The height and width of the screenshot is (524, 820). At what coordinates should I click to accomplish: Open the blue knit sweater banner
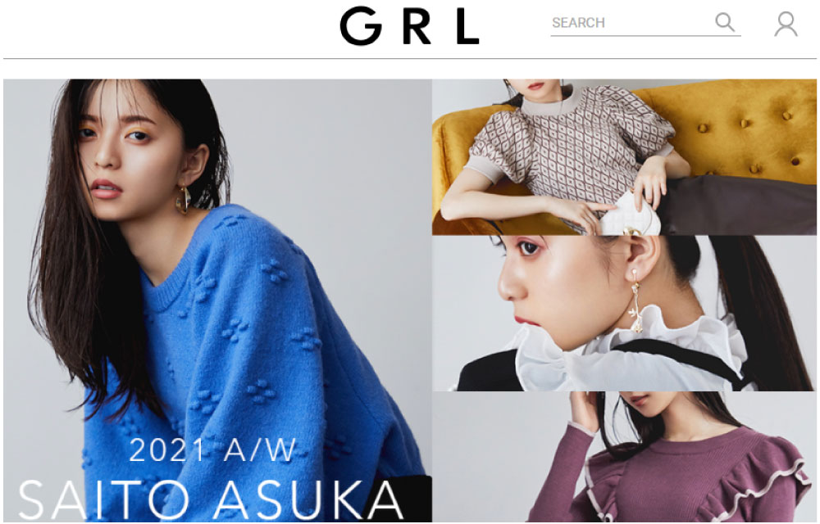[x=217, y=300]
